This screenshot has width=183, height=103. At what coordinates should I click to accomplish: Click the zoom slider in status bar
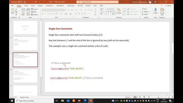(159, 97)
